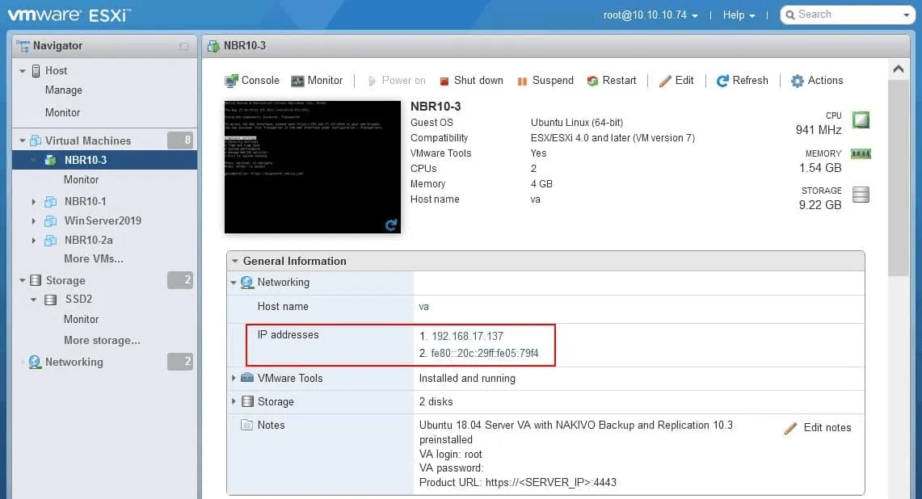This screenshot has width=922, height=499.
Task: Open the Help menu
Action: click(739, 15)
